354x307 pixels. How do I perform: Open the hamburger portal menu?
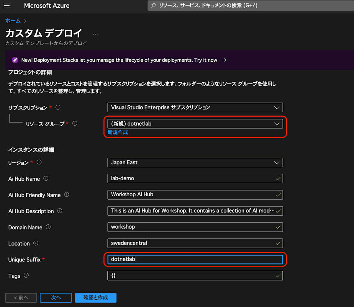6,6
